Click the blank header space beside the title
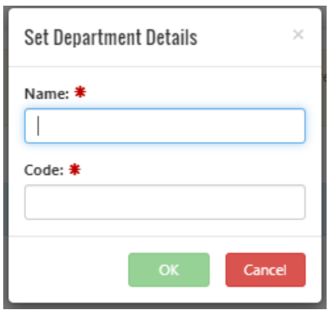The height and width of the screenshot is (310, 333). pyautogui.click(x=244, y=37)
